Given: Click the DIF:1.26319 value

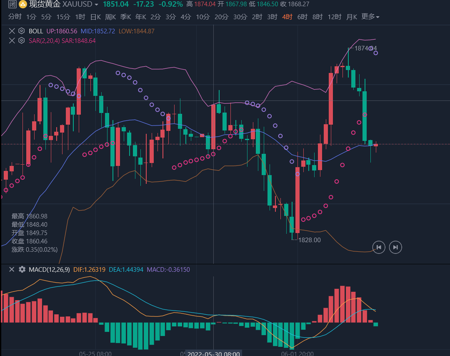Looking at the screenshot, I should coord(89,270).
